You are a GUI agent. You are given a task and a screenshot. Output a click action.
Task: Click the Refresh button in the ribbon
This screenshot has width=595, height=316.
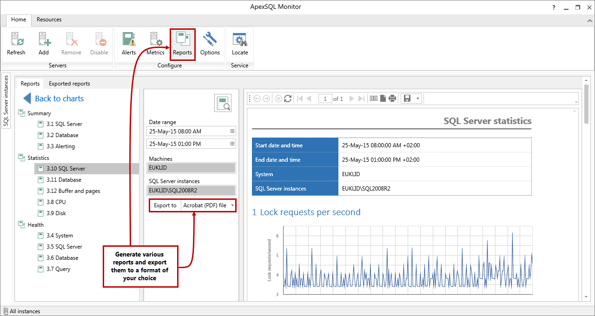[16, 44]
